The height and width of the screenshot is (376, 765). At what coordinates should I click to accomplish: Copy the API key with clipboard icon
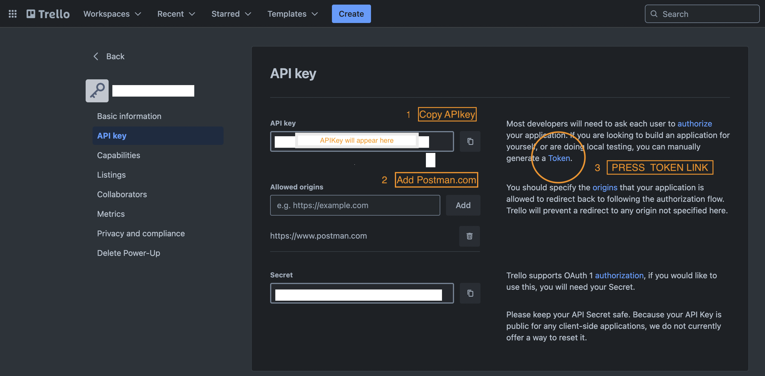(x=470, y=141)
